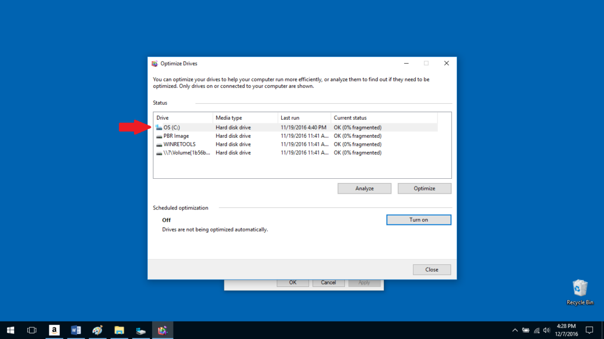
Task: Expand hidden icons in the system tray
Action: 515,330
